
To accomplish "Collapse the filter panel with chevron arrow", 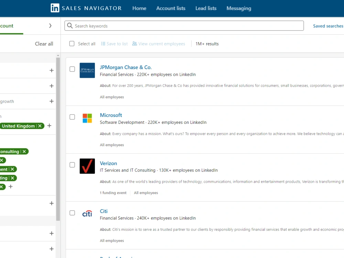I will (x=50, y=26).
